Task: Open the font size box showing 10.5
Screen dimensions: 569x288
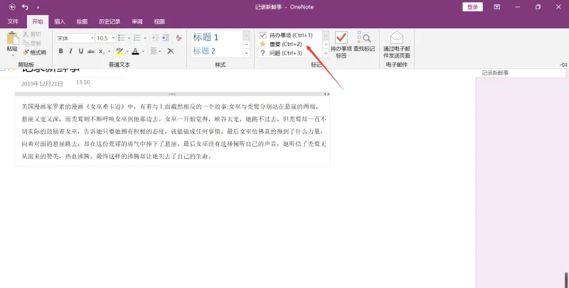Action: point(105,38)
